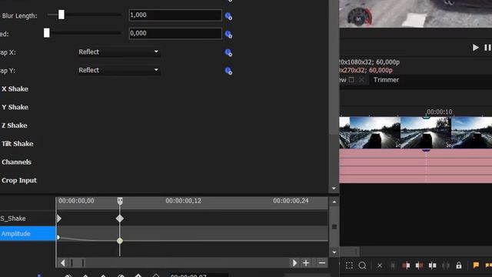Expand the Z Shake group
Screen dimensions: 492x277
pos(15,125)
